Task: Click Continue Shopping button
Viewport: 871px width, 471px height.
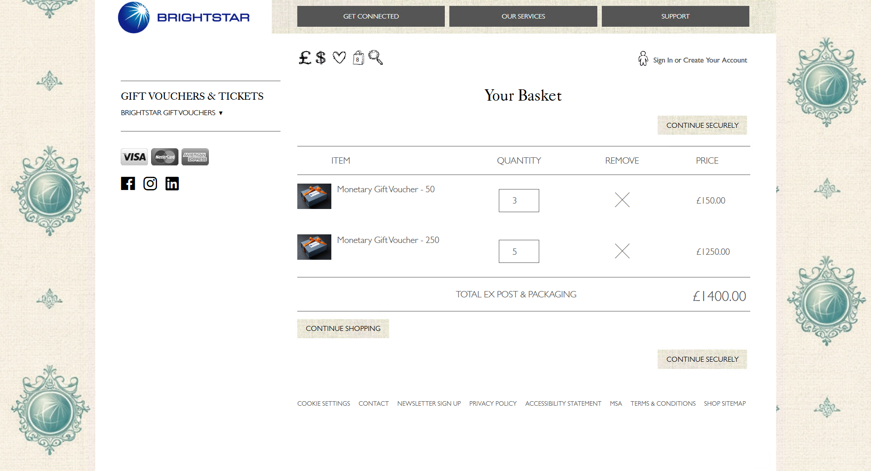Action: [x=343, y=328]
